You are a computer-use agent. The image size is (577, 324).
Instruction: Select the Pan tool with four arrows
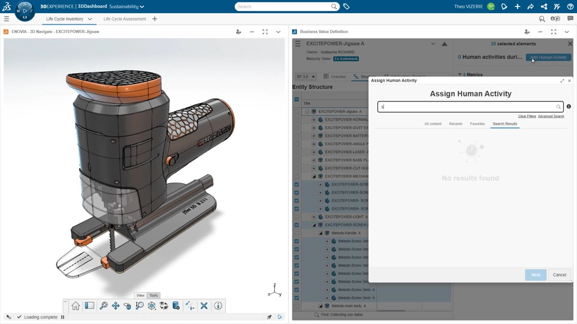click(x=115, y=306)
